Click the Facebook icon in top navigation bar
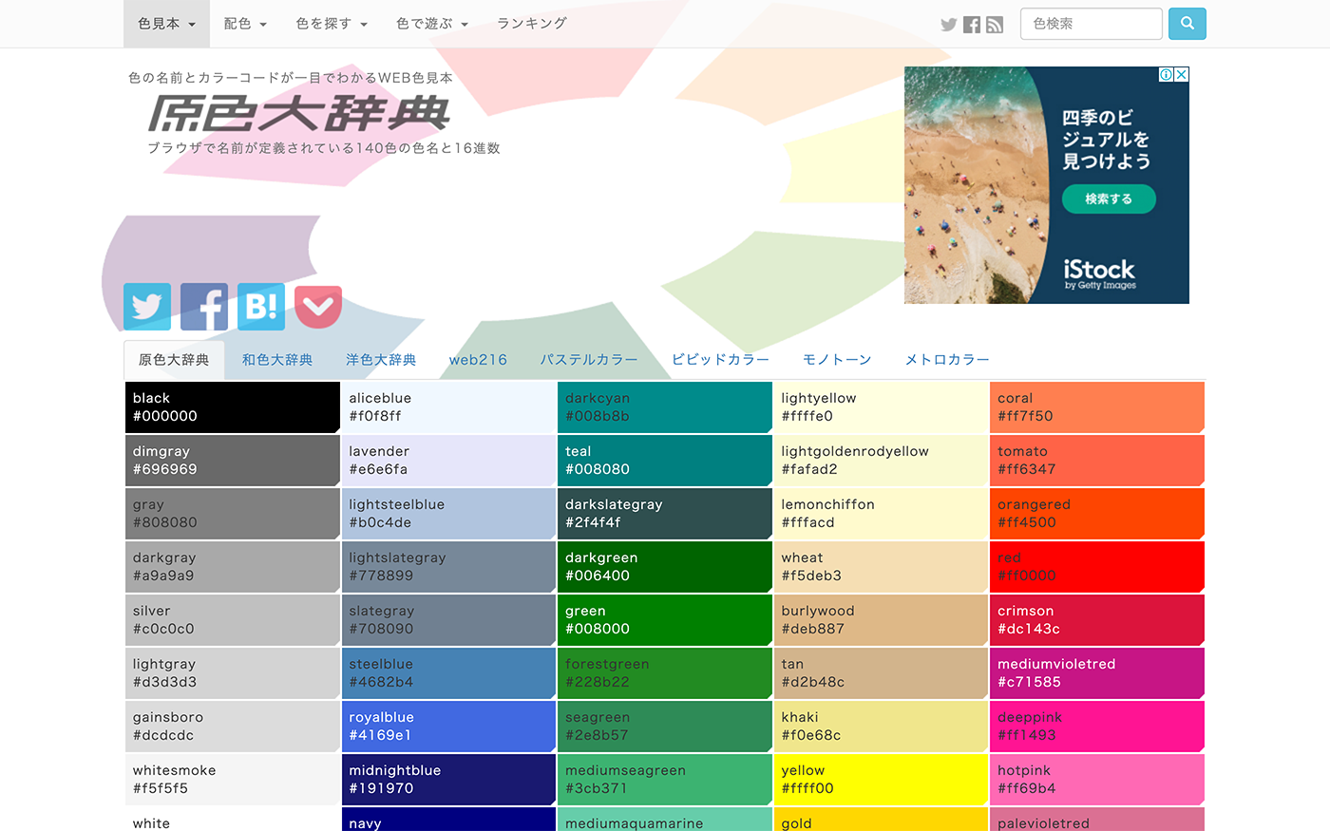The height and width of the screenshot is (831, 1330). pos(971,25)
